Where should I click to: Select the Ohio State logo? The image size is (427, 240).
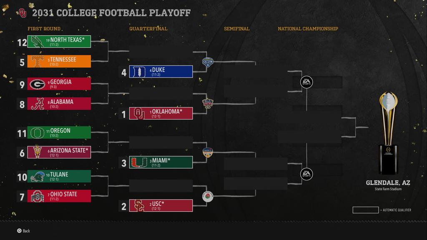pos(37,196)
